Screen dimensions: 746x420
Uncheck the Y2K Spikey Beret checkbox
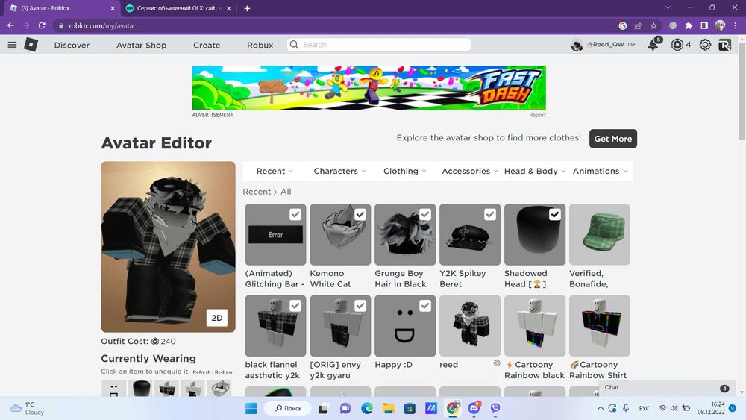(x=490, y=215)
